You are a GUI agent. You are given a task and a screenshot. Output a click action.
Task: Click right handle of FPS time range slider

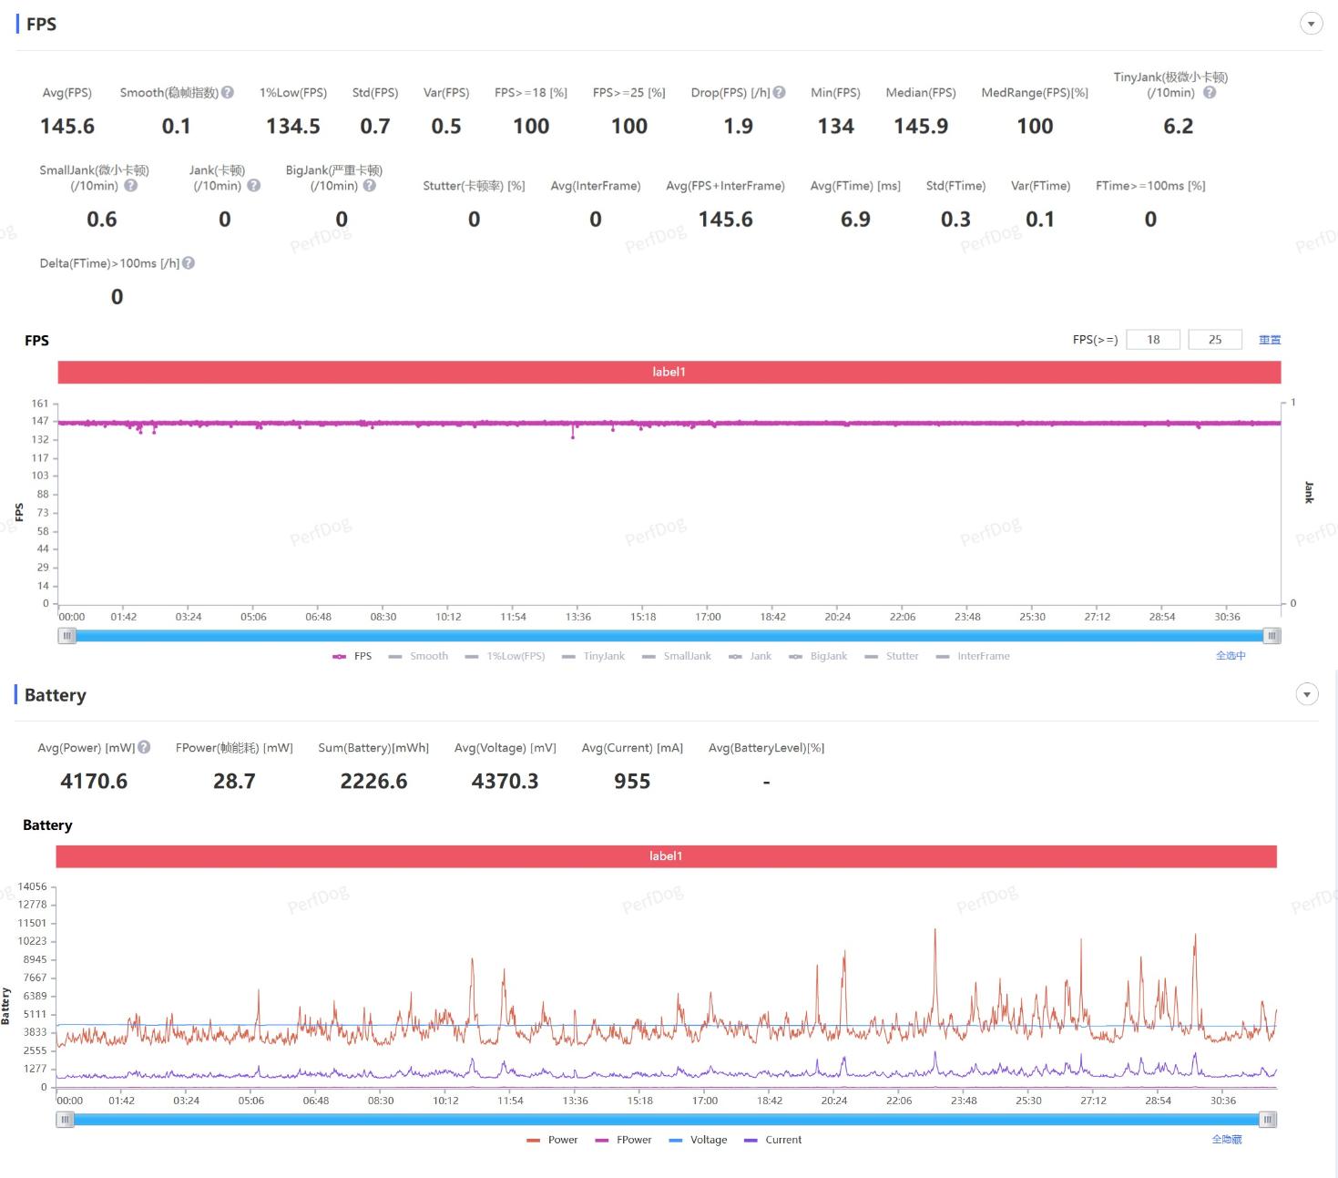point(1272,636)
